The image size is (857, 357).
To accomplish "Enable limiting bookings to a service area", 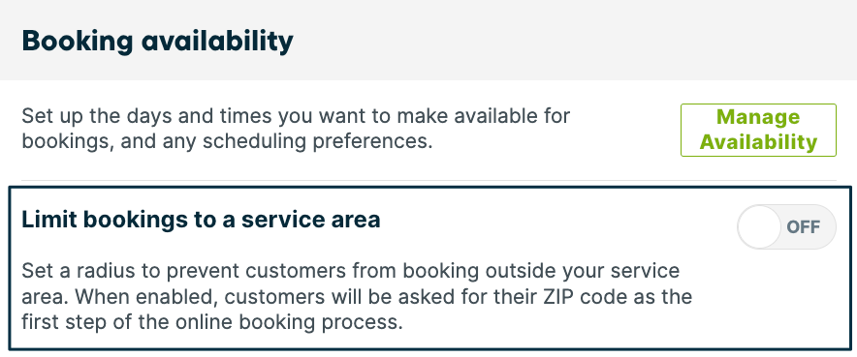I will (x=786, y=226).
